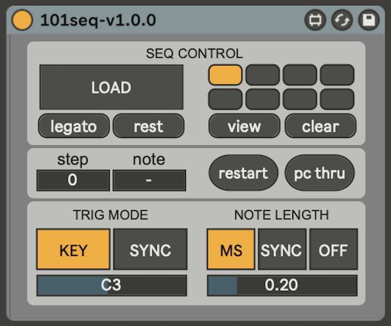Click the clear button
The image size is (391, 326).
pos(320,126)
